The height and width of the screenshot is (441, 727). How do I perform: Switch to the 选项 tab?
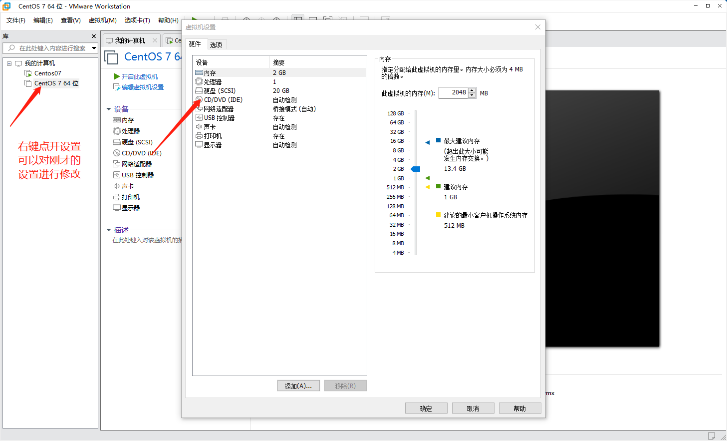(x=216, y=45)
